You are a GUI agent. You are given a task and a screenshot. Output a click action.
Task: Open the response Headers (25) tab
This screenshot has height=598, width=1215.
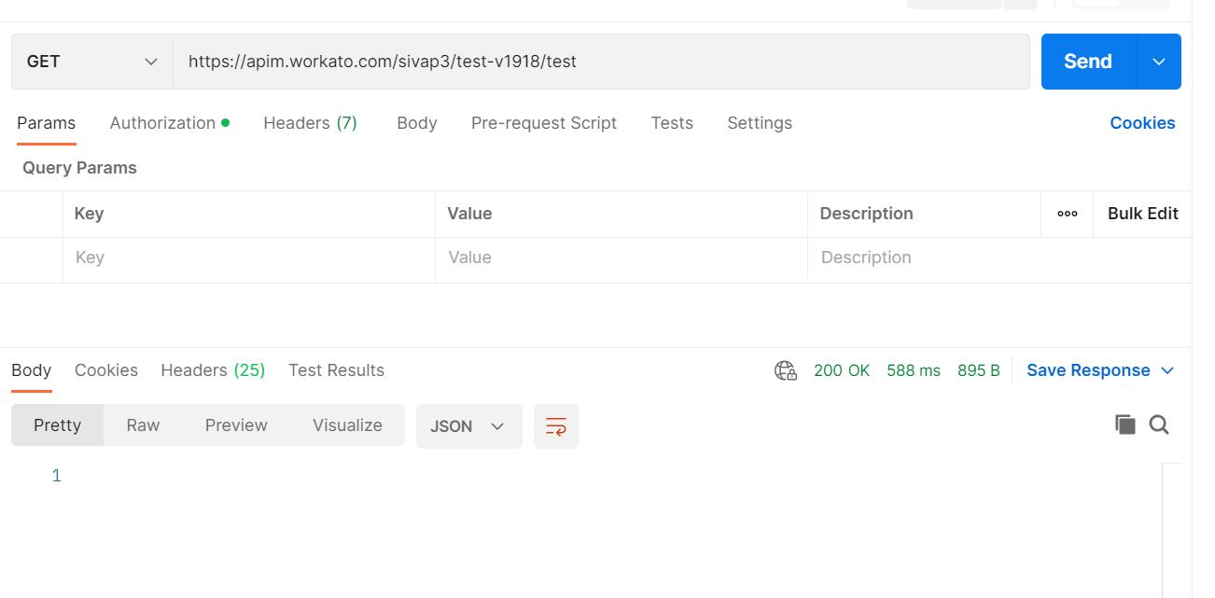point(213,370)
